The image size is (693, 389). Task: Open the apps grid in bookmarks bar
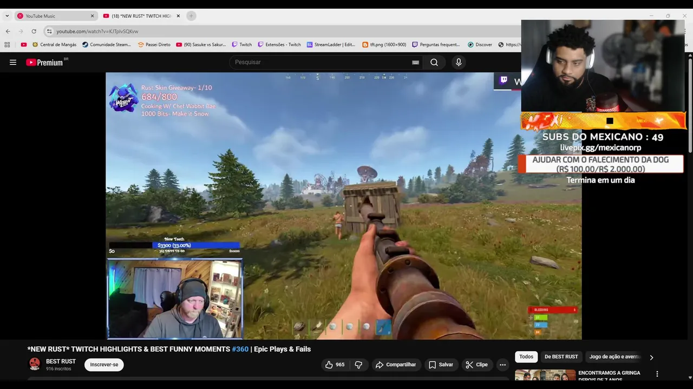coord(7,45)
